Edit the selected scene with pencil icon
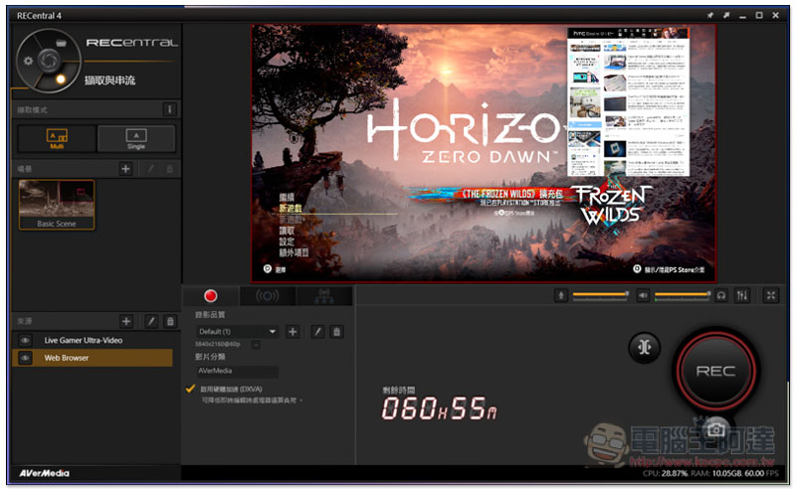 pos(151,169)
